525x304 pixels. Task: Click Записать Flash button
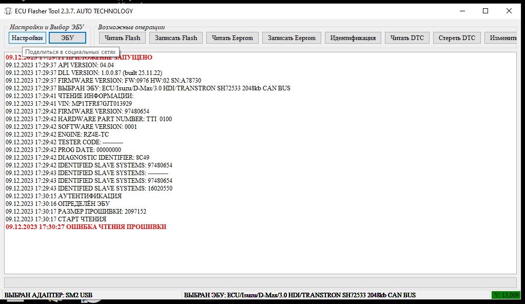176,38
